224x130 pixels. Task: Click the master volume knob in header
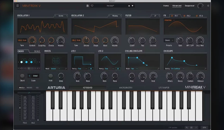coord(200,6)
